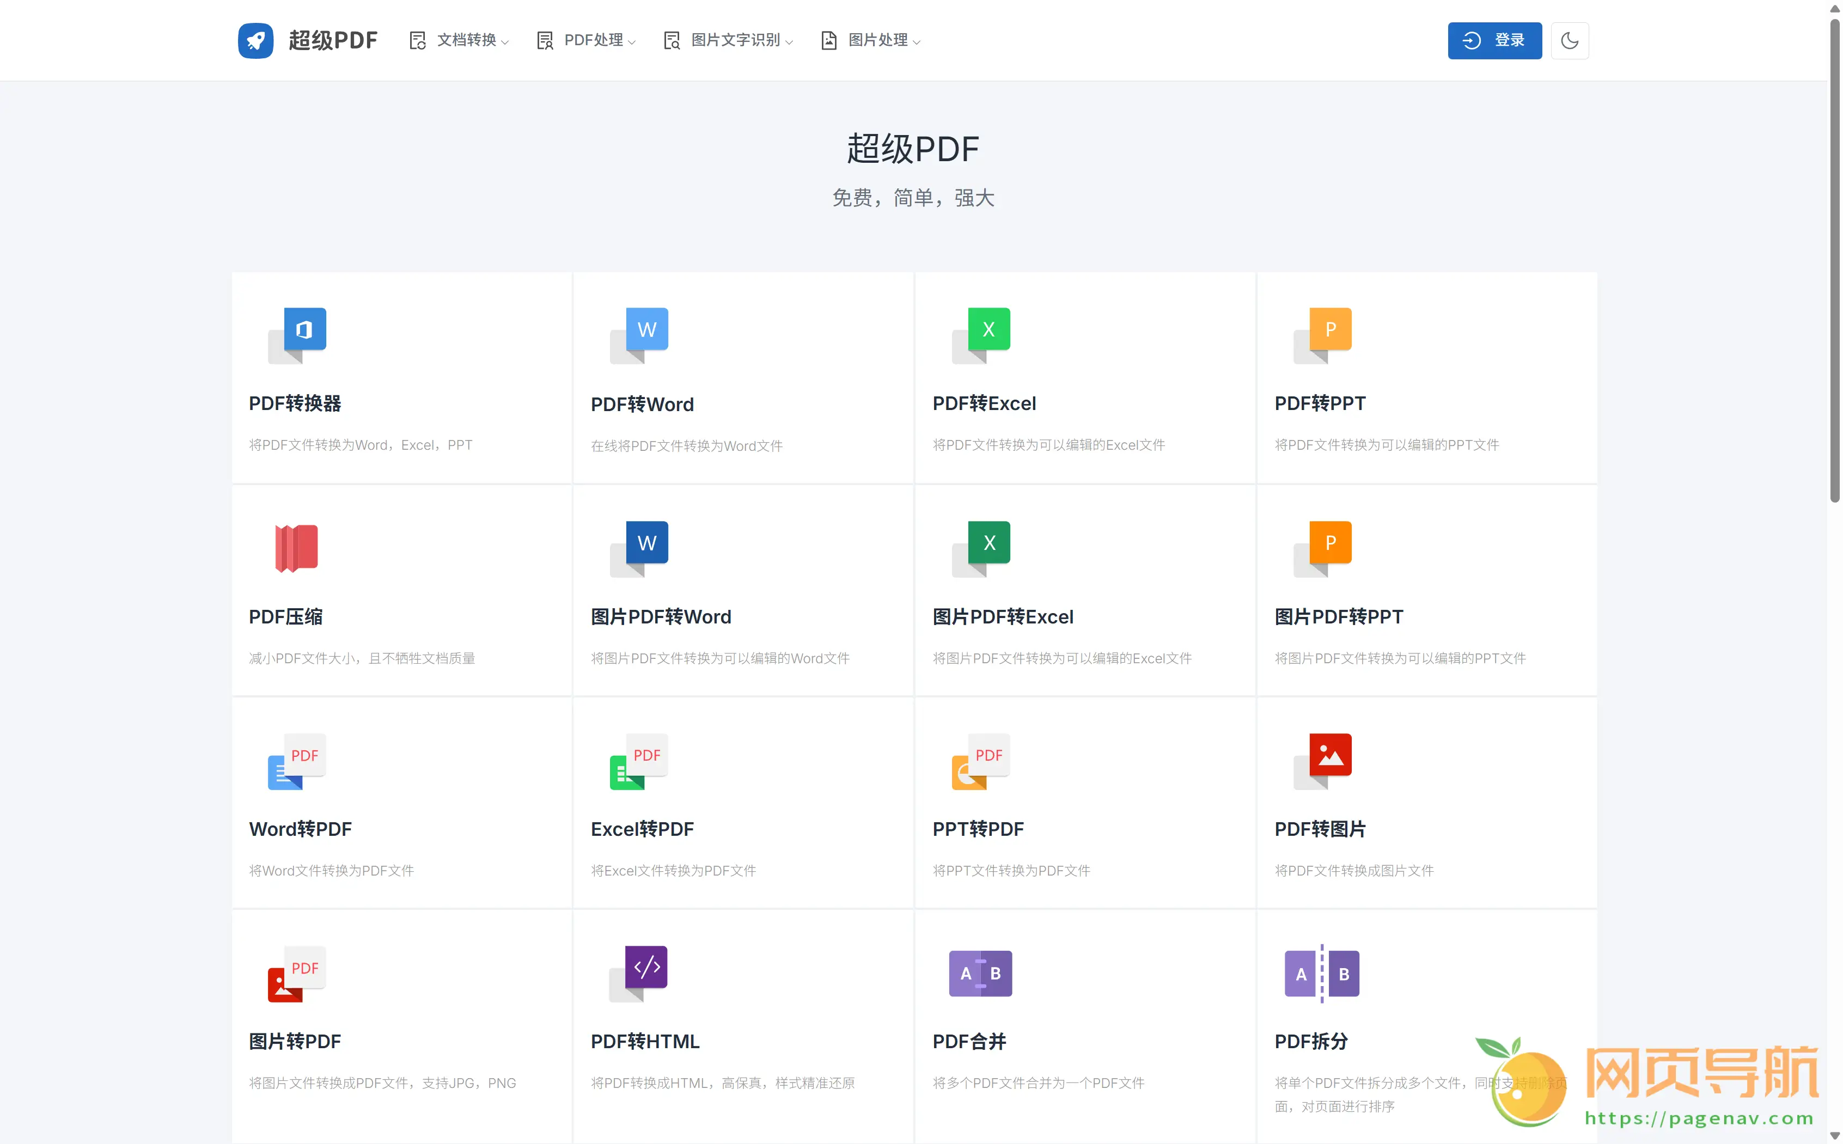Click the Excel转PDF icon

pos(639,760)
